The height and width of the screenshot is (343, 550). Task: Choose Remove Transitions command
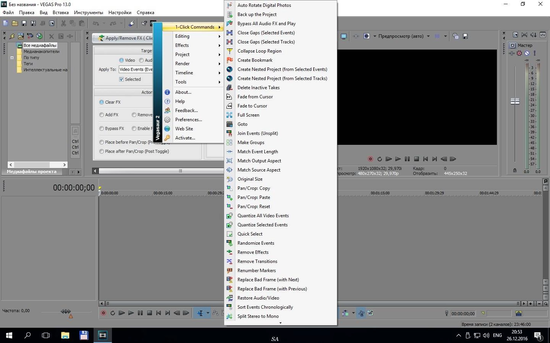point(280,261)
